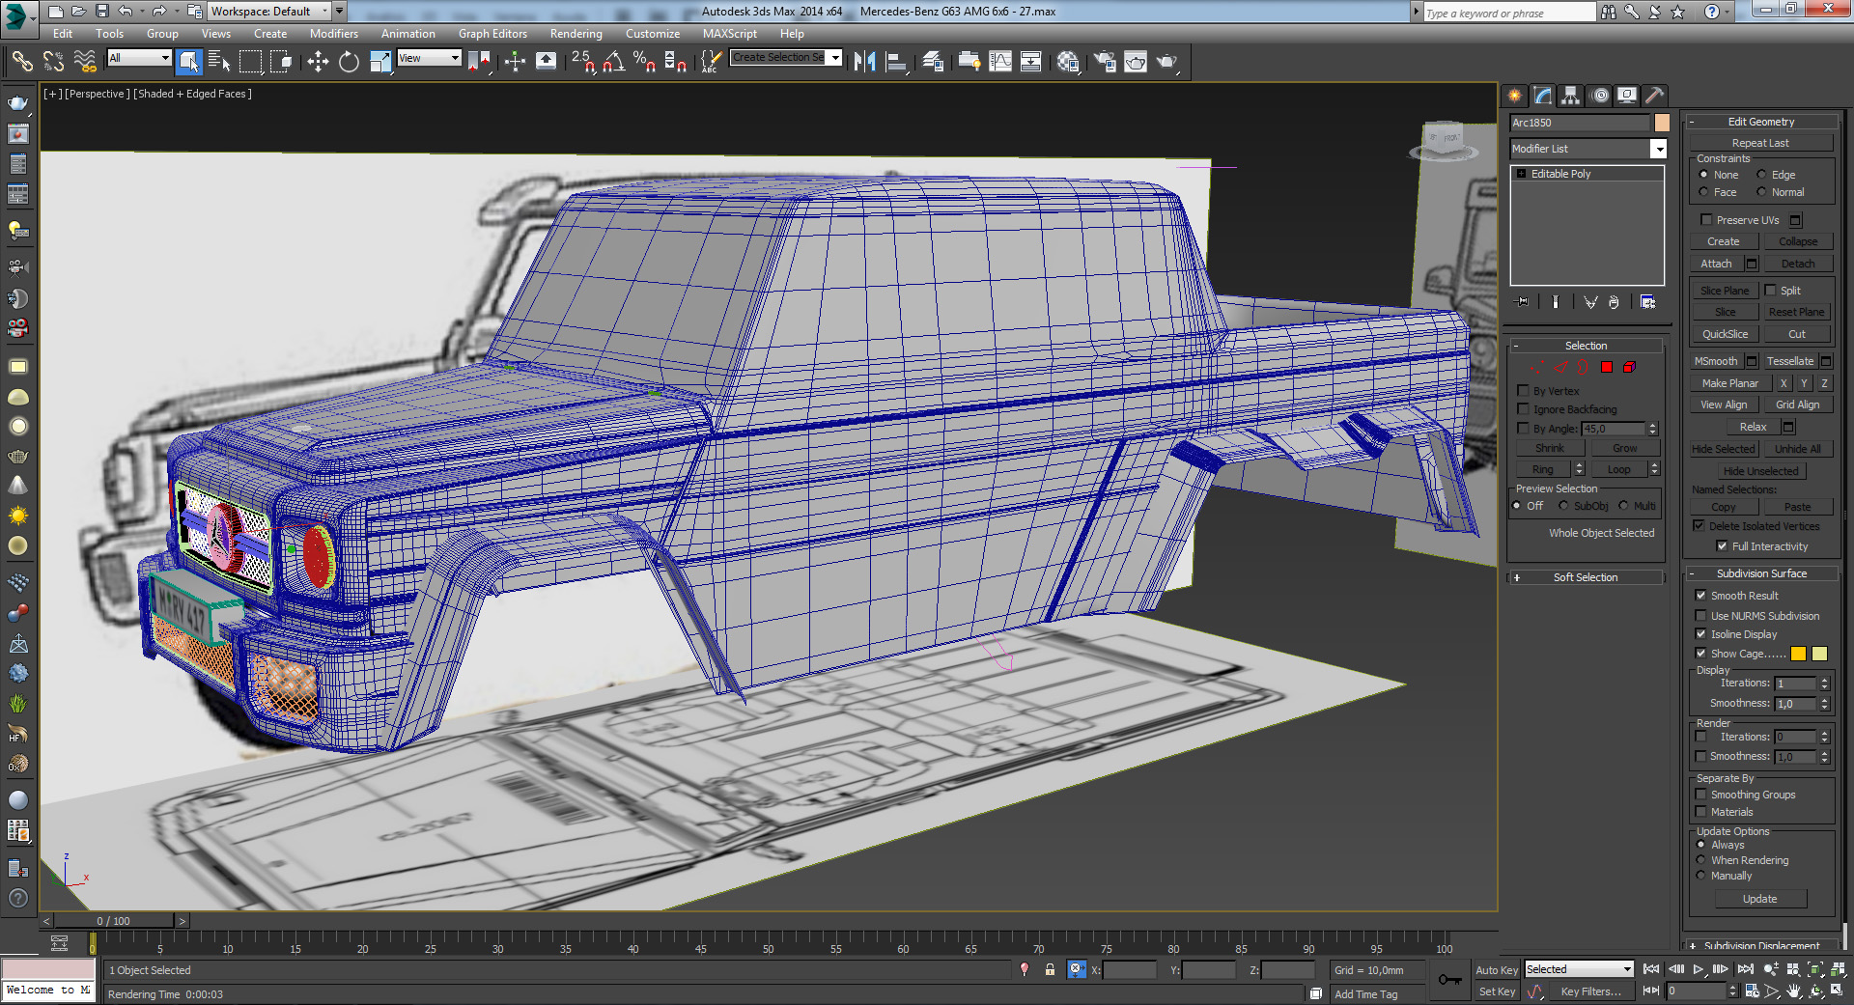Switch to Border sub-object level
The image size is (1854, 1005).
(1584, 367)
